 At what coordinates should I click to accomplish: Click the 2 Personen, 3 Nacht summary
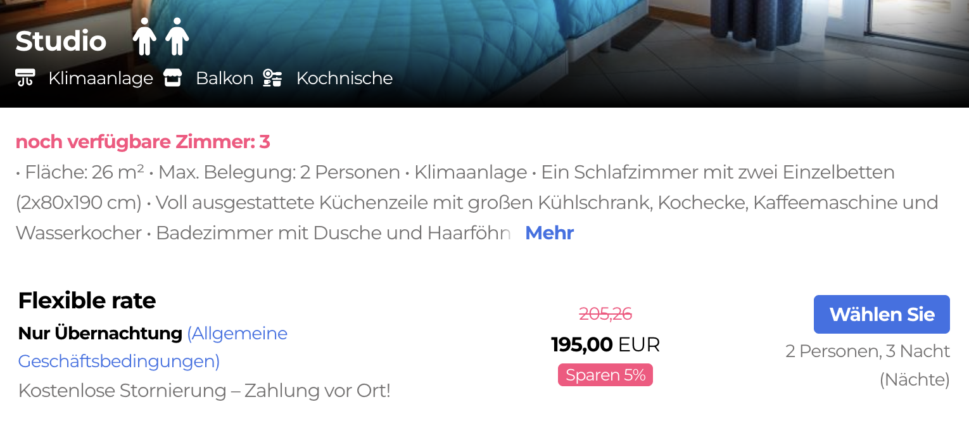(x=868, y=365)
